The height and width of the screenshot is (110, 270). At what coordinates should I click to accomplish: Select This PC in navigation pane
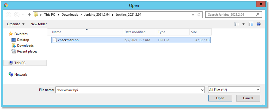(25, 63)
